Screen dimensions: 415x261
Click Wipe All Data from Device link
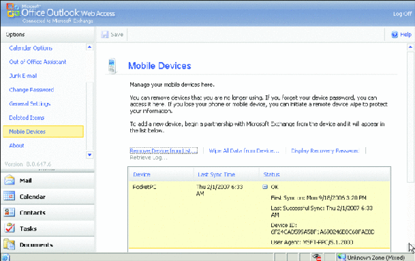click(244, 151)
